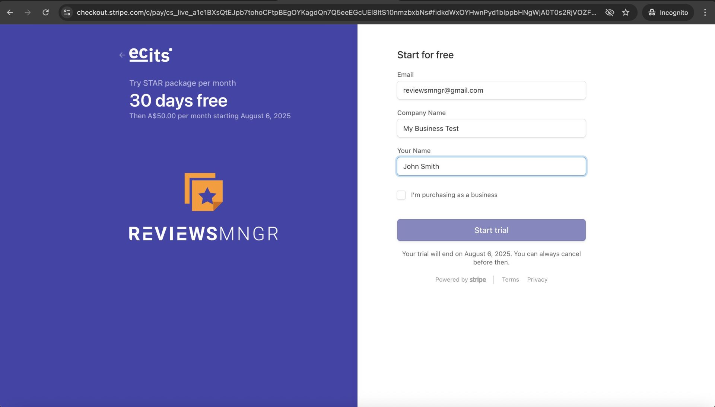Image resolution: width=715 pixels, height=407 pixels.
Task: Reload the checkout page
Action: [45, 12]
